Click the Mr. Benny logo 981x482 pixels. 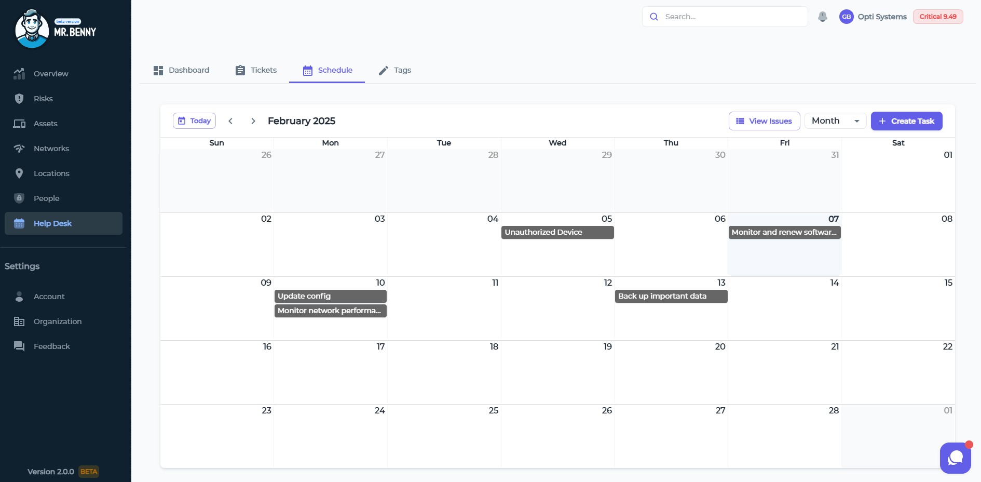(55, 29)
